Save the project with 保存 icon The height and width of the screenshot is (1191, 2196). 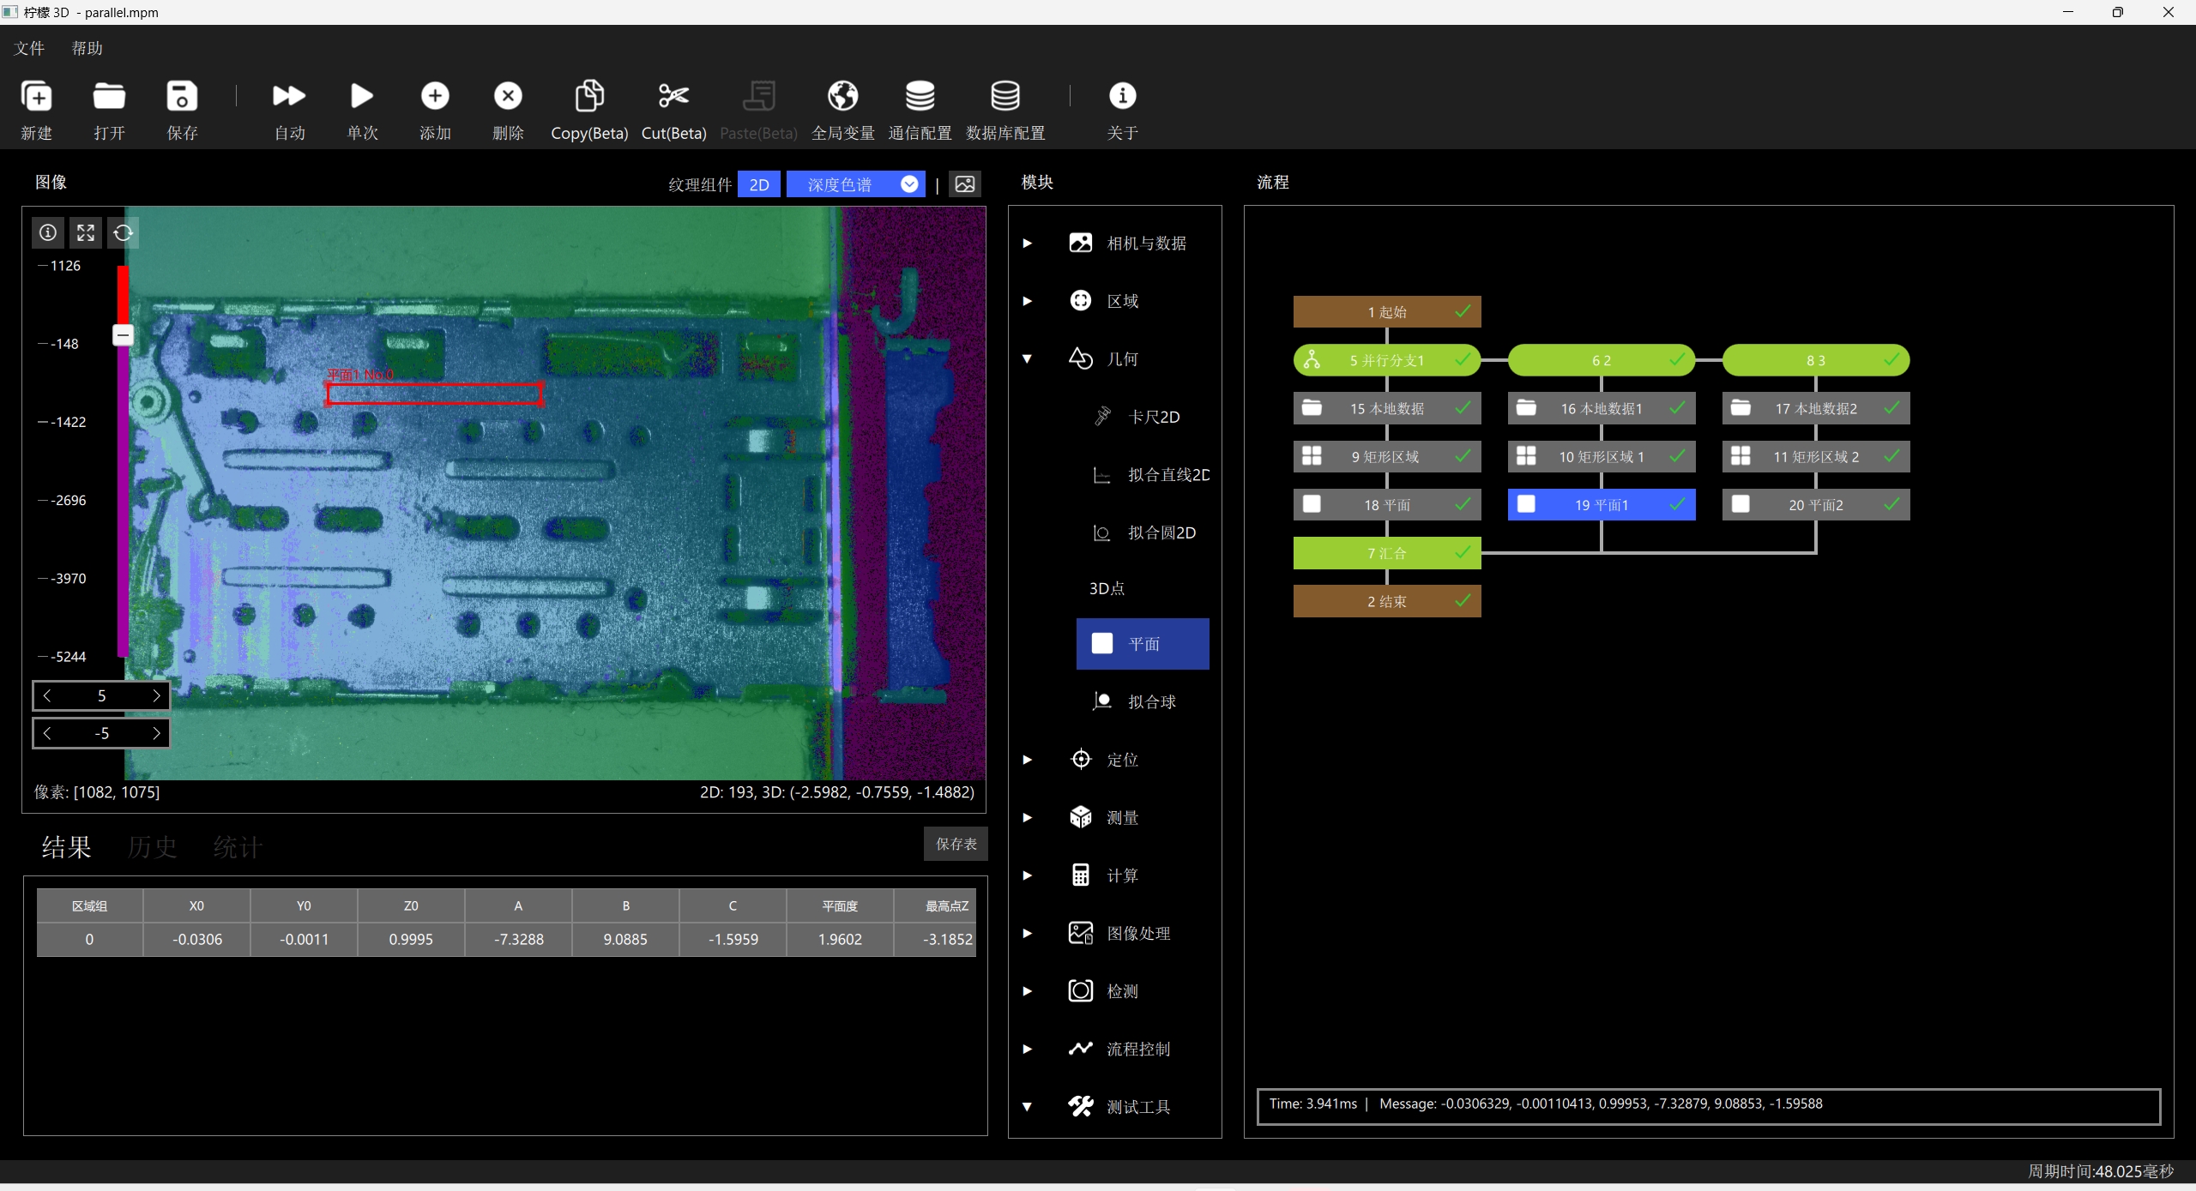[x=182, y=96]
